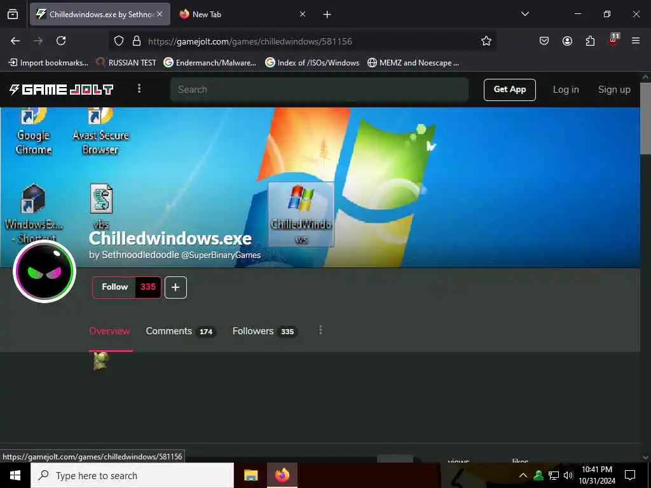Switch to Followers tab
The image size is (651, 488).
tap(264, 331)
